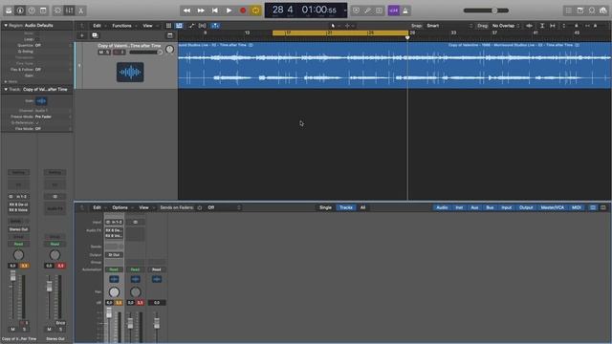Open the Media Browsers icon
This screenshot has height=344, width=612.
603,11
